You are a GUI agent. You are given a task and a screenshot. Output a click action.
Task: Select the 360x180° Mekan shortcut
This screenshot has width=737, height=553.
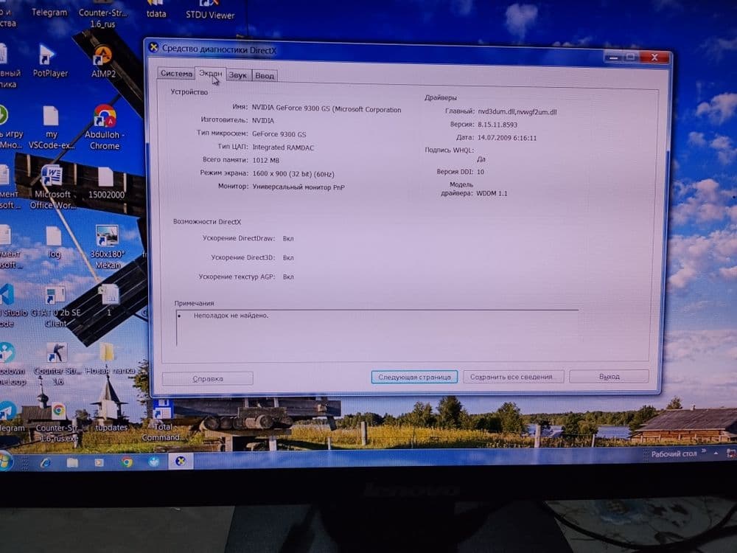pyautogui.click(x=107, y=247)
